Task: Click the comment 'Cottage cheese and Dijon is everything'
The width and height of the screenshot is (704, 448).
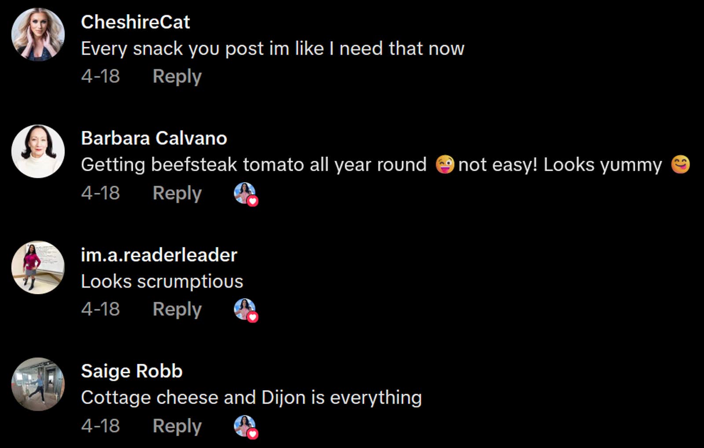Action: (x=251, y=397)
